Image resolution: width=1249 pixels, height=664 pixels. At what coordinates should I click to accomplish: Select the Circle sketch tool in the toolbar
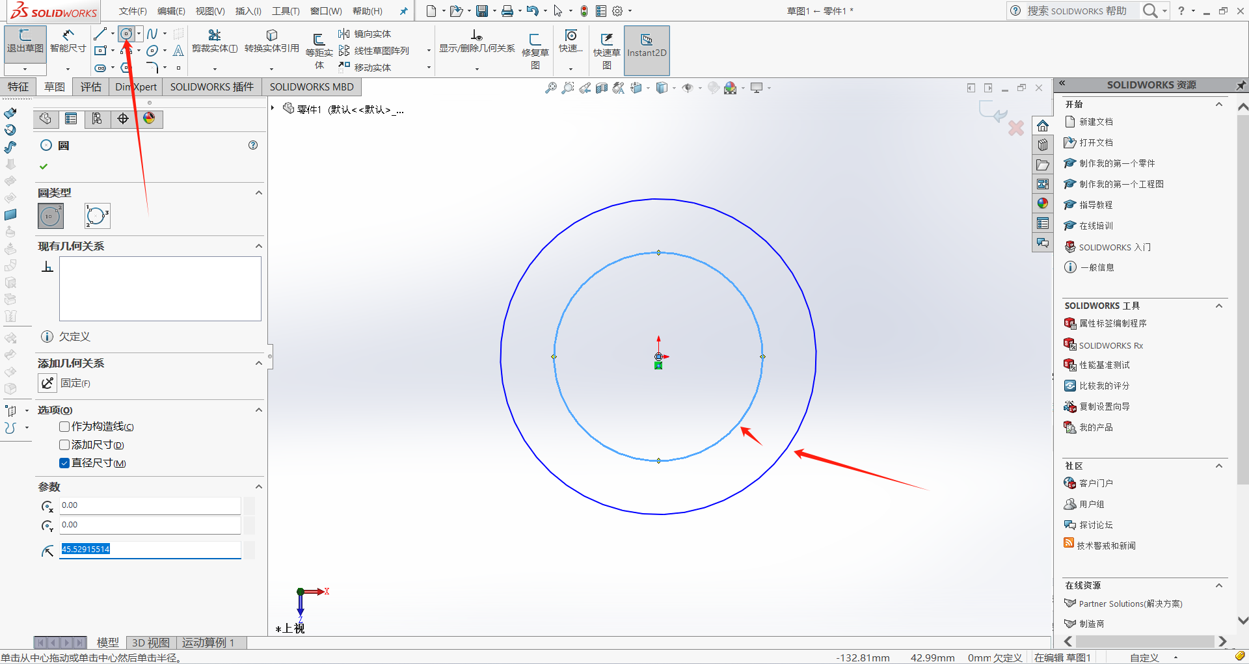(126, 34)
